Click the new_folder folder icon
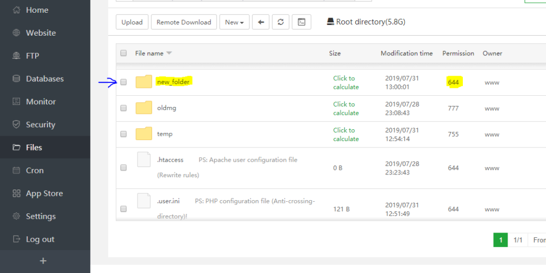This screenshot has height=273, width=546. click(x=144, y=81)
